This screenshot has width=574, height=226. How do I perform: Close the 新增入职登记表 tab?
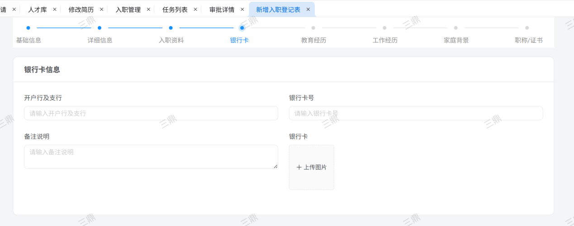pos(308,9)
